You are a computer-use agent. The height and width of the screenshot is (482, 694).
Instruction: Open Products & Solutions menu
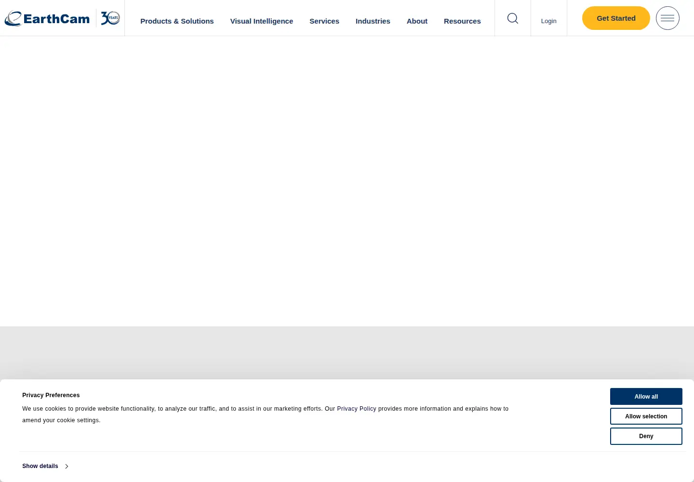(177, 21)
